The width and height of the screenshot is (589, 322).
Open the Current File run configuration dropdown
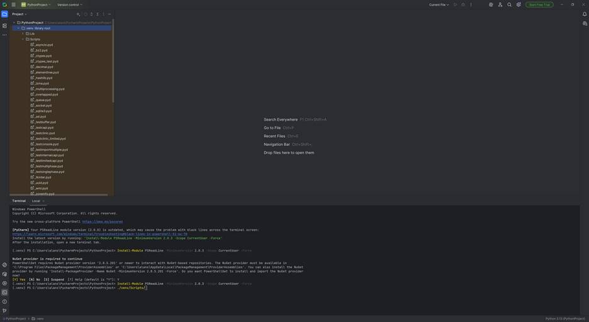[x=439, y=4]
